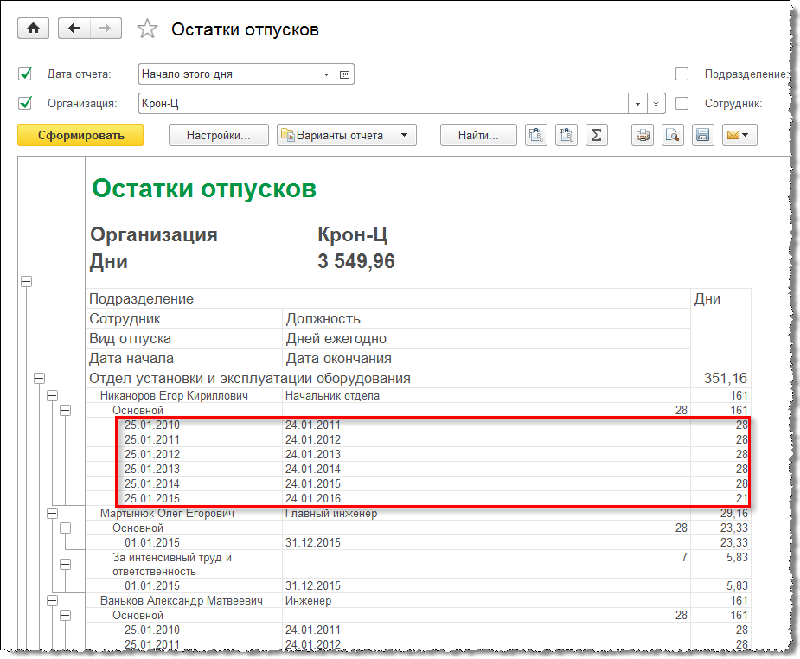Open the Варианты отчета menu

[x=347, y=135]
